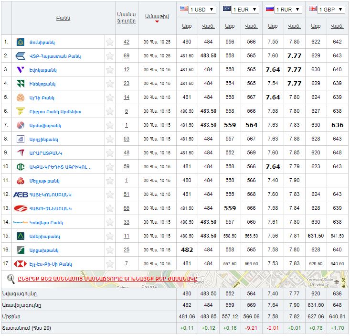Toggle the favorite star for Artsakhbank row
Screen dimensions: 350x336
(110, 250)
